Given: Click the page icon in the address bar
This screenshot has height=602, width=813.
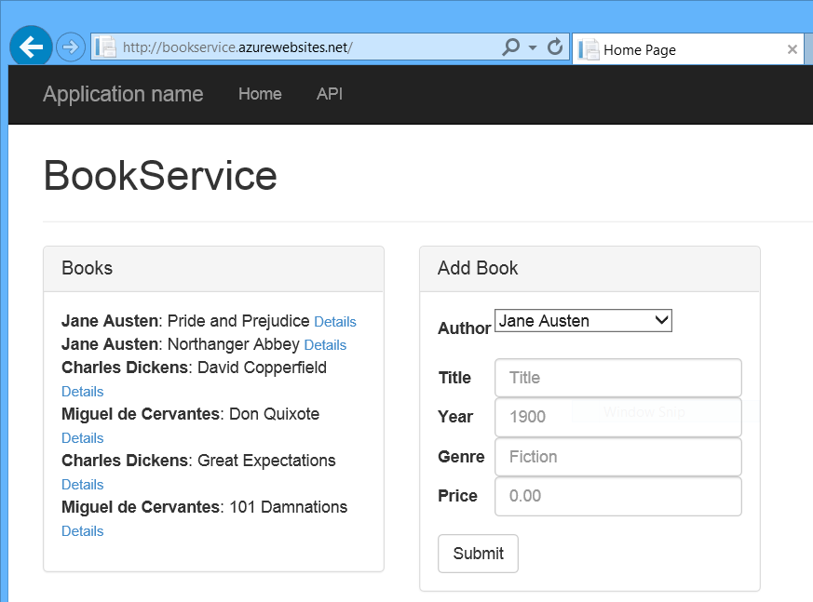Looking at the screenshot, I should (x=104, y=46).
